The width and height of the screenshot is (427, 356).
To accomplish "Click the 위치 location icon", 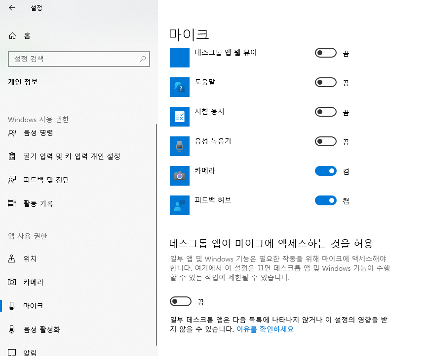I will pos(12,259).
